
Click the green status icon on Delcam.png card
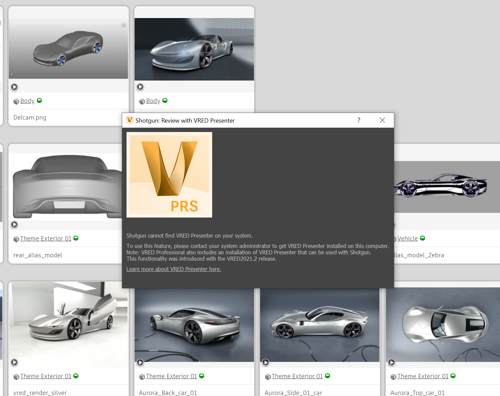point(39,100)
